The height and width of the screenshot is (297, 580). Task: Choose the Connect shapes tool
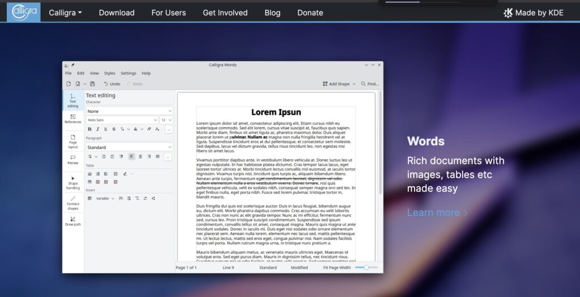(x=73, y=202)
